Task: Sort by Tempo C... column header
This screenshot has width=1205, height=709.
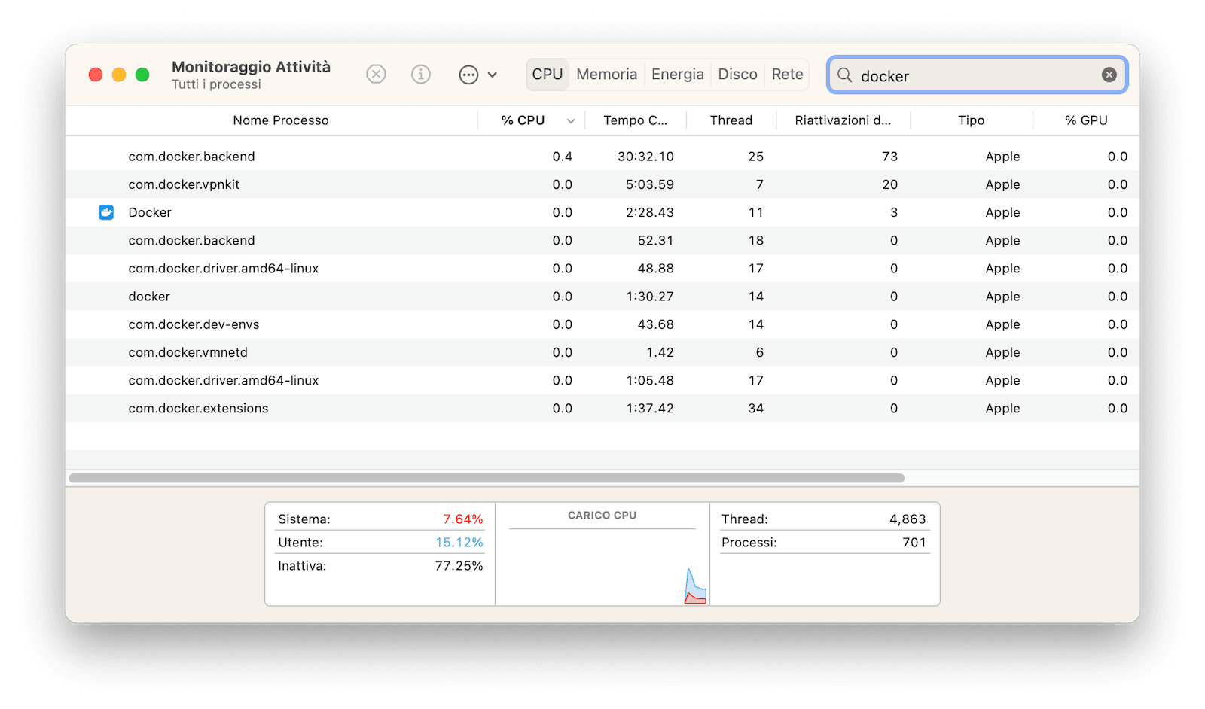Action: tap(635, 120)
